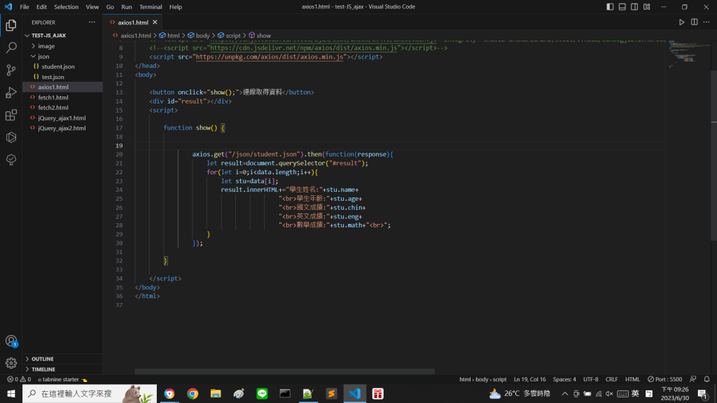Click Port : 5500 Live Server status

click(x=665, y=379)
